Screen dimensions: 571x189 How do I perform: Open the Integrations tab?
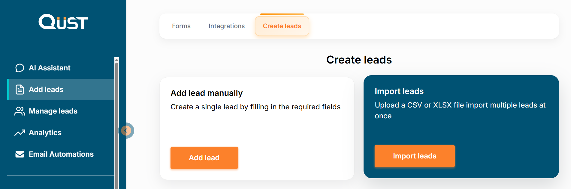tap(227, 26)
